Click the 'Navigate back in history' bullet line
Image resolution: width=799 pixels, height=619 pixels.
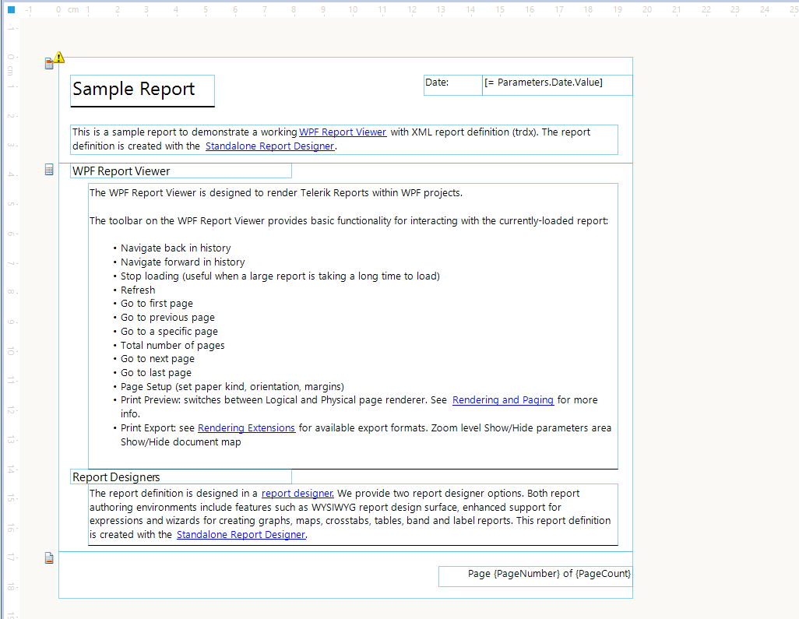[x=175, y=248]
